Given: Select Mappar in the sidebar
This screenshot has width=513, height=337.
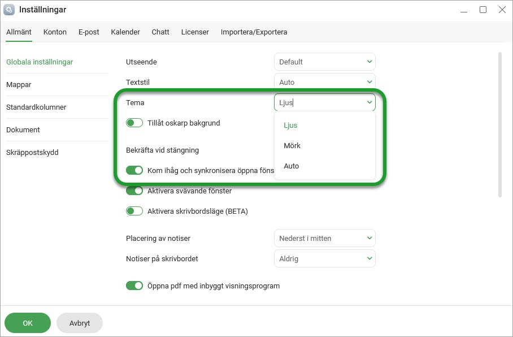Looking at the screenshot, I should point(19,84).
